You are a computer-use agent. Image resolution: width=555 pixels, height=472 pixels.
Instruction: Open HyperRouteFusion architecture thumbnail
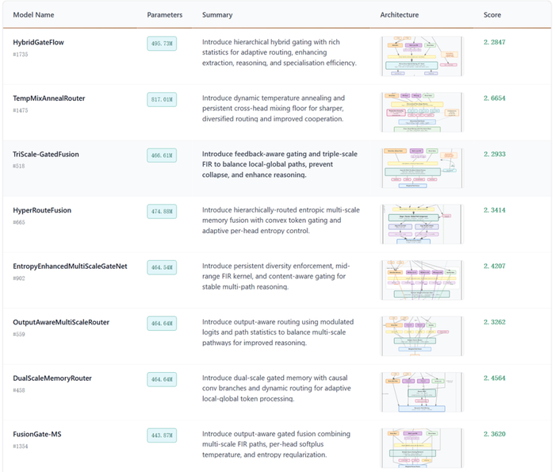point(422,224)
